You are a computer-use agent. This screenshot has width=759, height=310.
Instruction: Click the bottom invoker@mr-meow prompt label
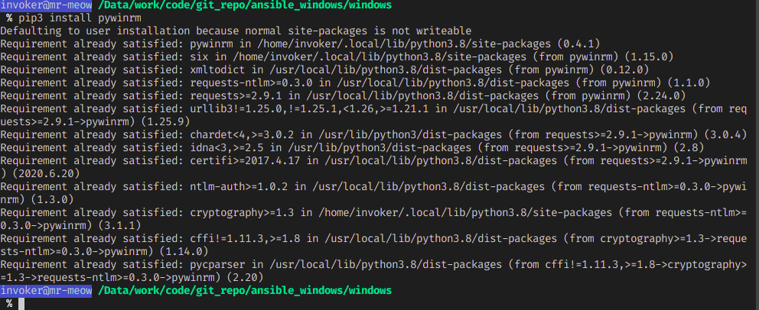pyautogui.click(x=46, y=290)
